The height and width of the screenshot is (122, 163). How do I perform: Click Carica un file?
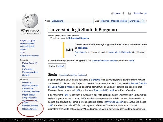pos(28,89)
